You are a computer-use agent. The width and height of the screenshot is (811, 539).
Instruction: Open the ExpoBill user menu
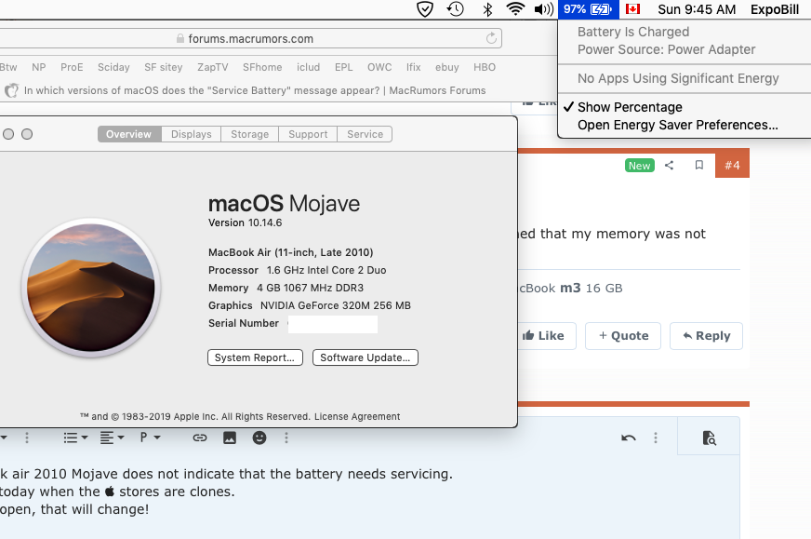775,9
